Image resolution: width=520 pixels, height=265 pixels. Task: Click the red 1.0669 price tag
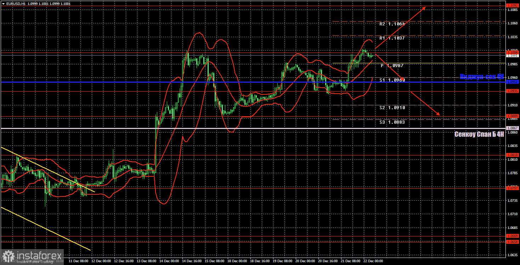513,236
